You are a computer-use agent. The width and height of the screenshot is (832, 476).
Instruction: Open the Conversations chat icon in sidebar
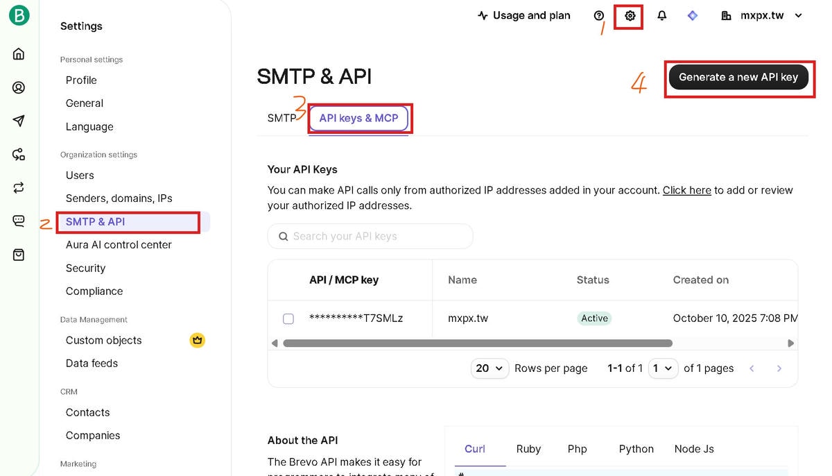[19, 221]
